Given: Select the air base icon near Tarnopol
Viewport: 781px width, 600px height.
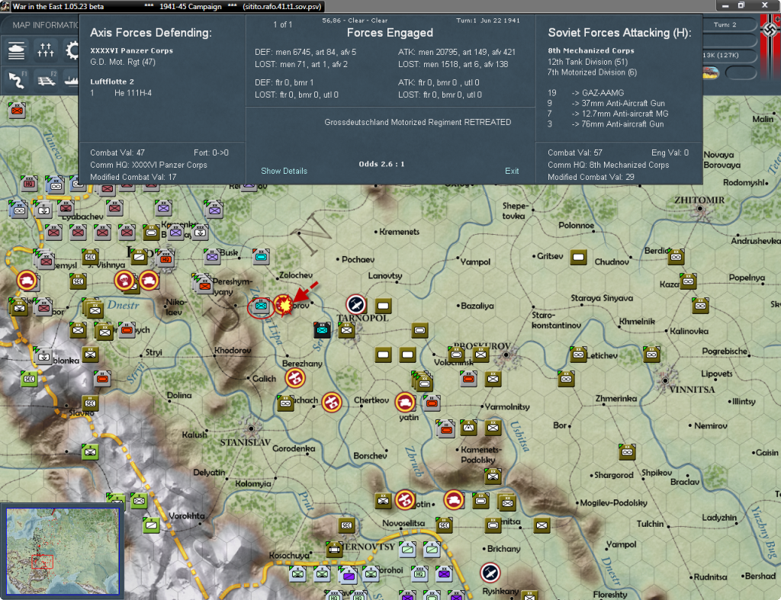Looking at the screenshot, I should (x=356, y=305).
